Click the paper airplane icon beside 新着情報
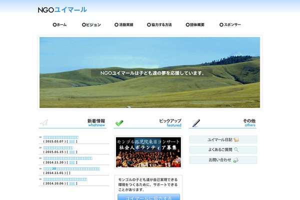300x200 pixels. pyautogui.click(x=44, y=122)
